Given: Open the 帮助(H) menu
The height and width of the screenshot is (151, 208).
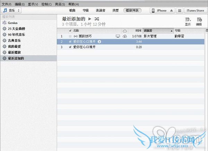Looking at the screenshot, I should (x=73, y=5).
